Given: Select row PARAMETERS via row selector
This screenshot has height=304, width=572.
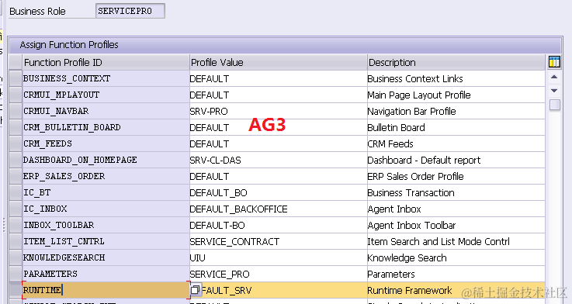Looking at the screenshot, I should [16, 274].
